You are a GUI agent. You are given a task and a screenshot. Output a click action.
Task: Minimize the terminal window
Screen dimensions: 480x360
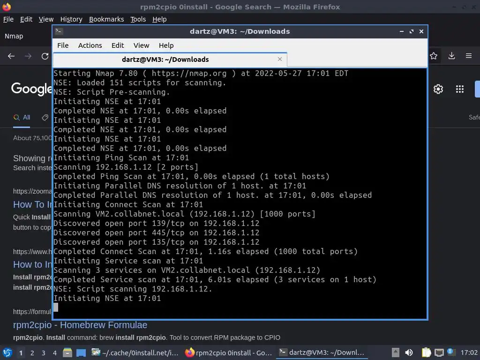[x=402, y=31]
